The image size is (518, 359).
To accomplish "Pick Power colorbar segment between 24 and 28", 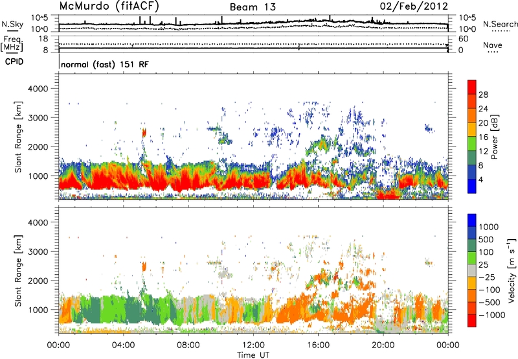I will click(472, 101).
